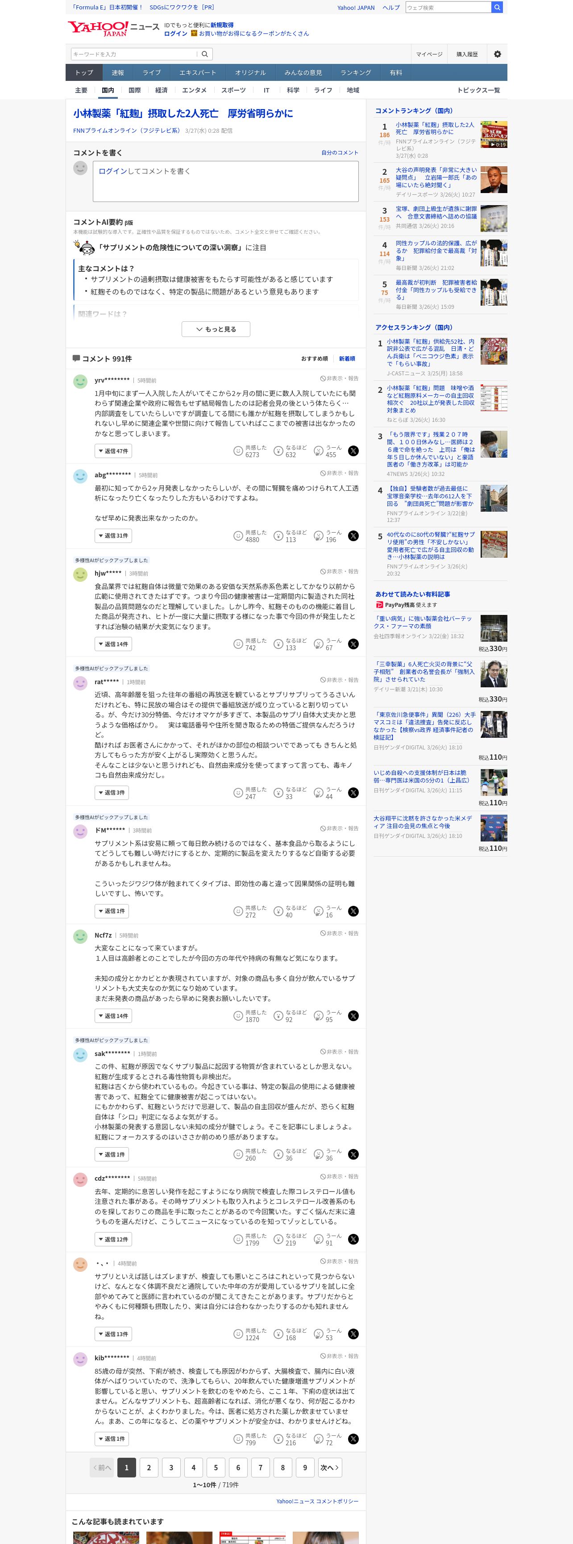The image size is (573, 1544).
Task: Open 購入履歴 link
Action: tap(467, 55)
